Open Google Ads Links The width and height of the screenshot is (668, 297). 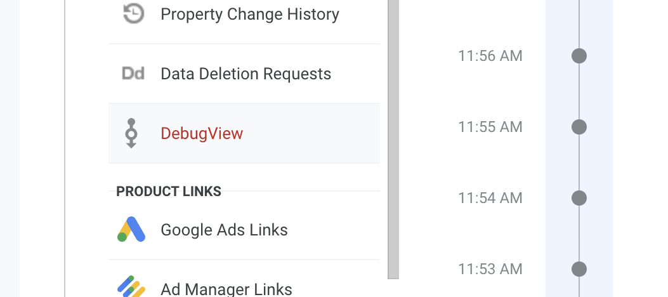[x=244, y=230]
